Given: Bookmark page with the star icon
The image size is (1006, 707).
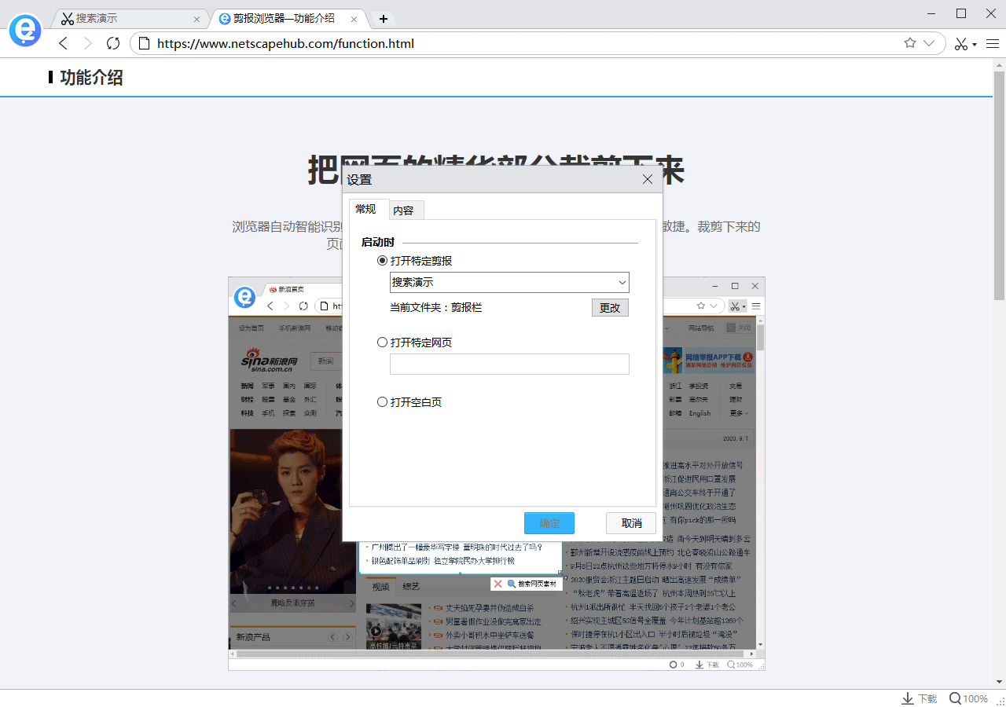Looking at the screenshot, I should [910, 43].
